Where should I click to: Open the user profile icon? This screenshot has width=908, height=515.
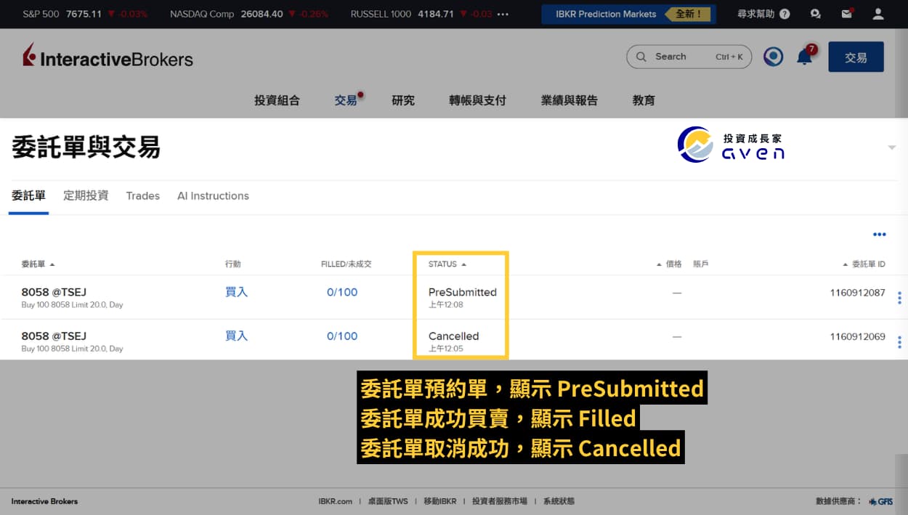(878, 14)
